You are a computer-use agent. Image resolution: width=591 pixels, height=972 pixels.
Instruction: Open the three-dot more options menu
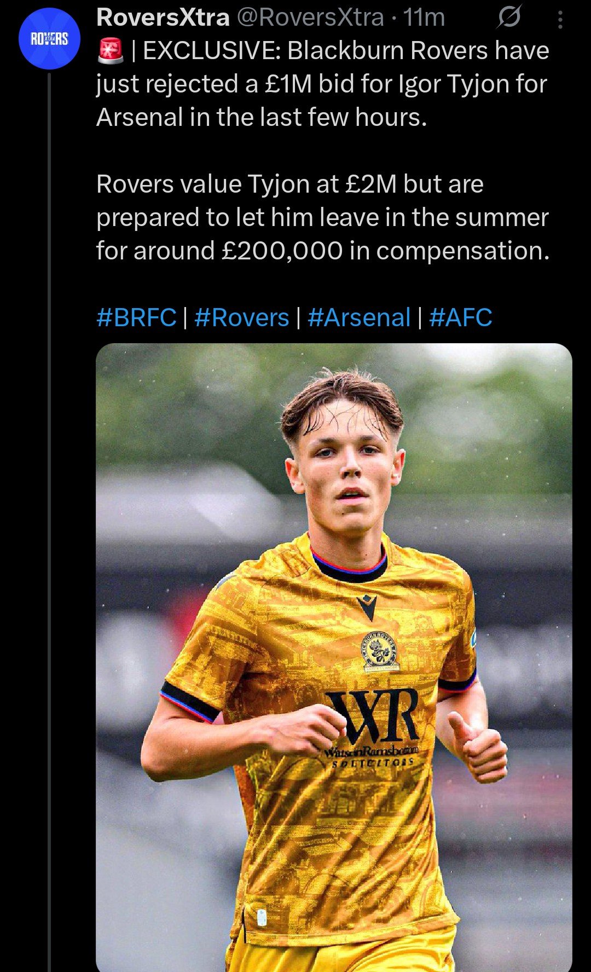click(x=560, y=20)
